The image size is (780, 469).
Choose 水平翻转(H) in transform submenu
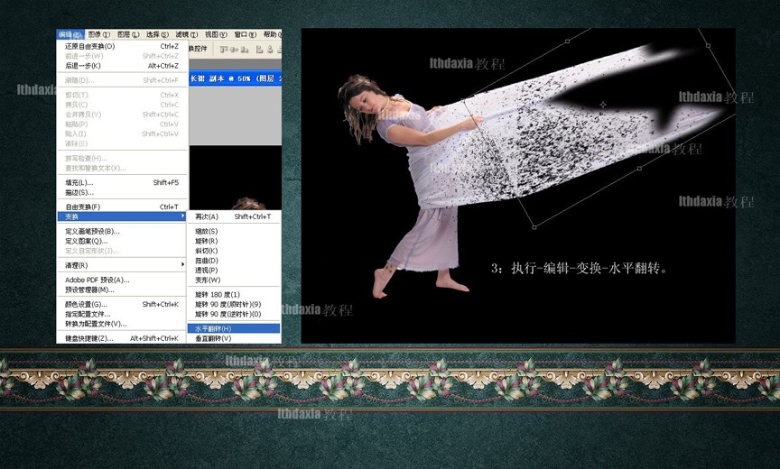click(x=234, y=328)
